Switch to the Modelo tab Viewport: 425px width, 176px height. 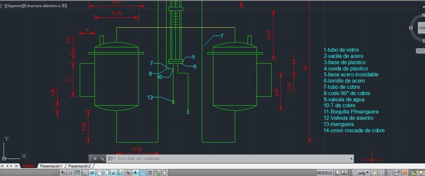[29, 166]
